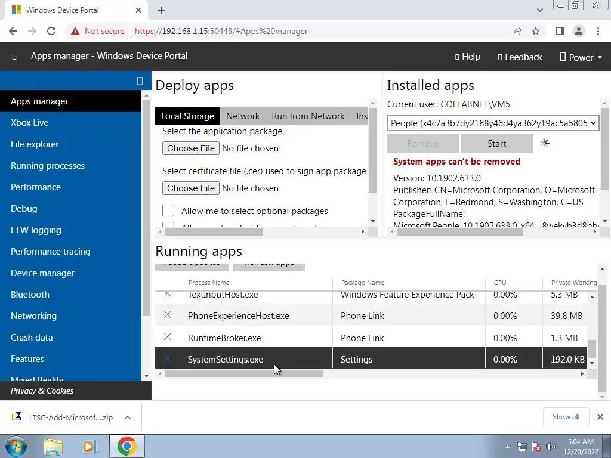Click the LTSC-Add-Microsof zip download file icon
Viewport: 611px width, 458px height.
[17, 417]
